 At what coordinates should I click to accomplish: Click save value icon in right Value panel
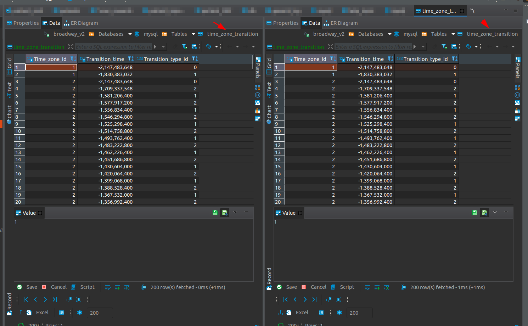475,213
